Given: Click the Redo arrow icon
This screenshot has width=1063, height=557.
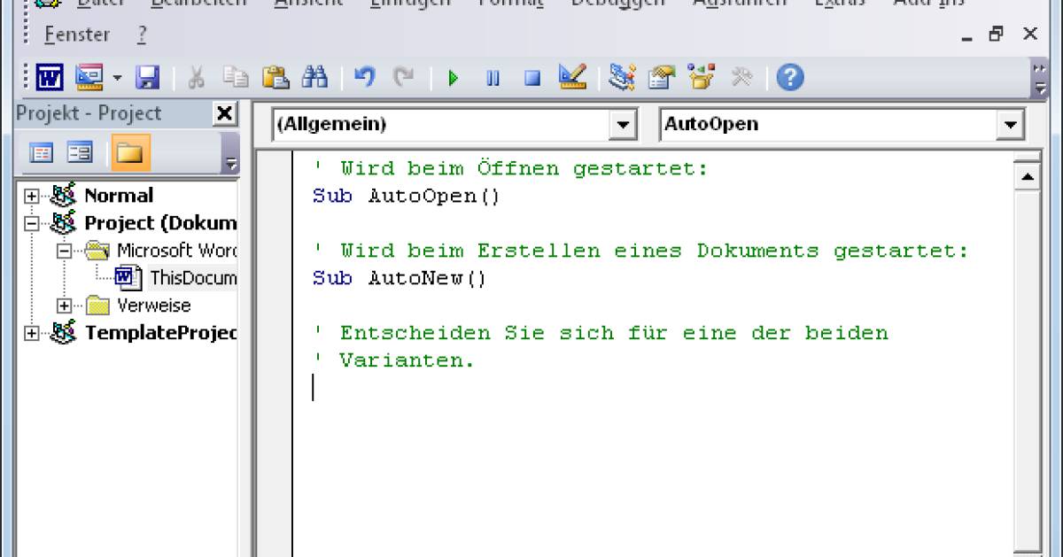Looking at the screenshot, I should (404, 79).
